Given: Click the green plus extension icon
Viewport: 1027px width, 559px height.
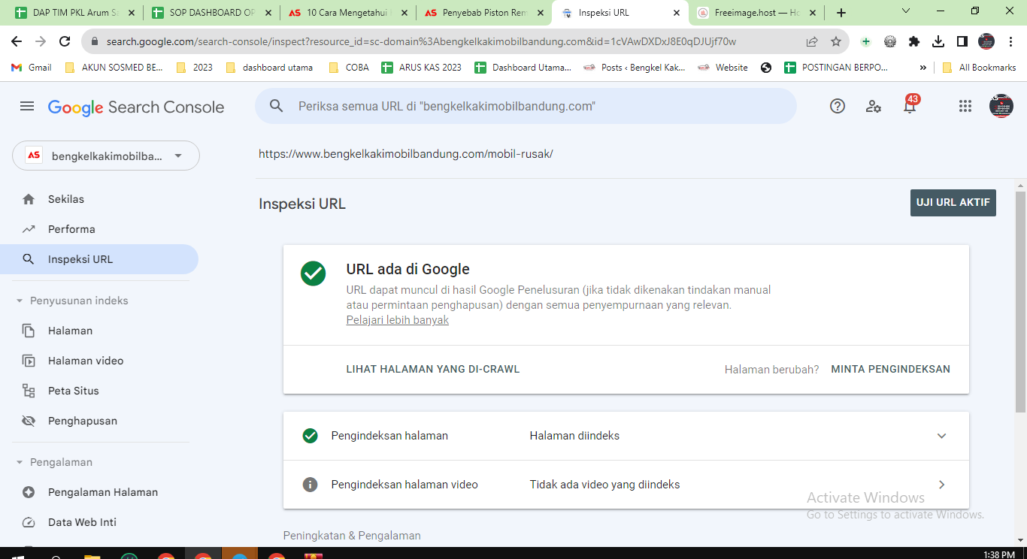Looking at the screenshot, I should [866, 42].
